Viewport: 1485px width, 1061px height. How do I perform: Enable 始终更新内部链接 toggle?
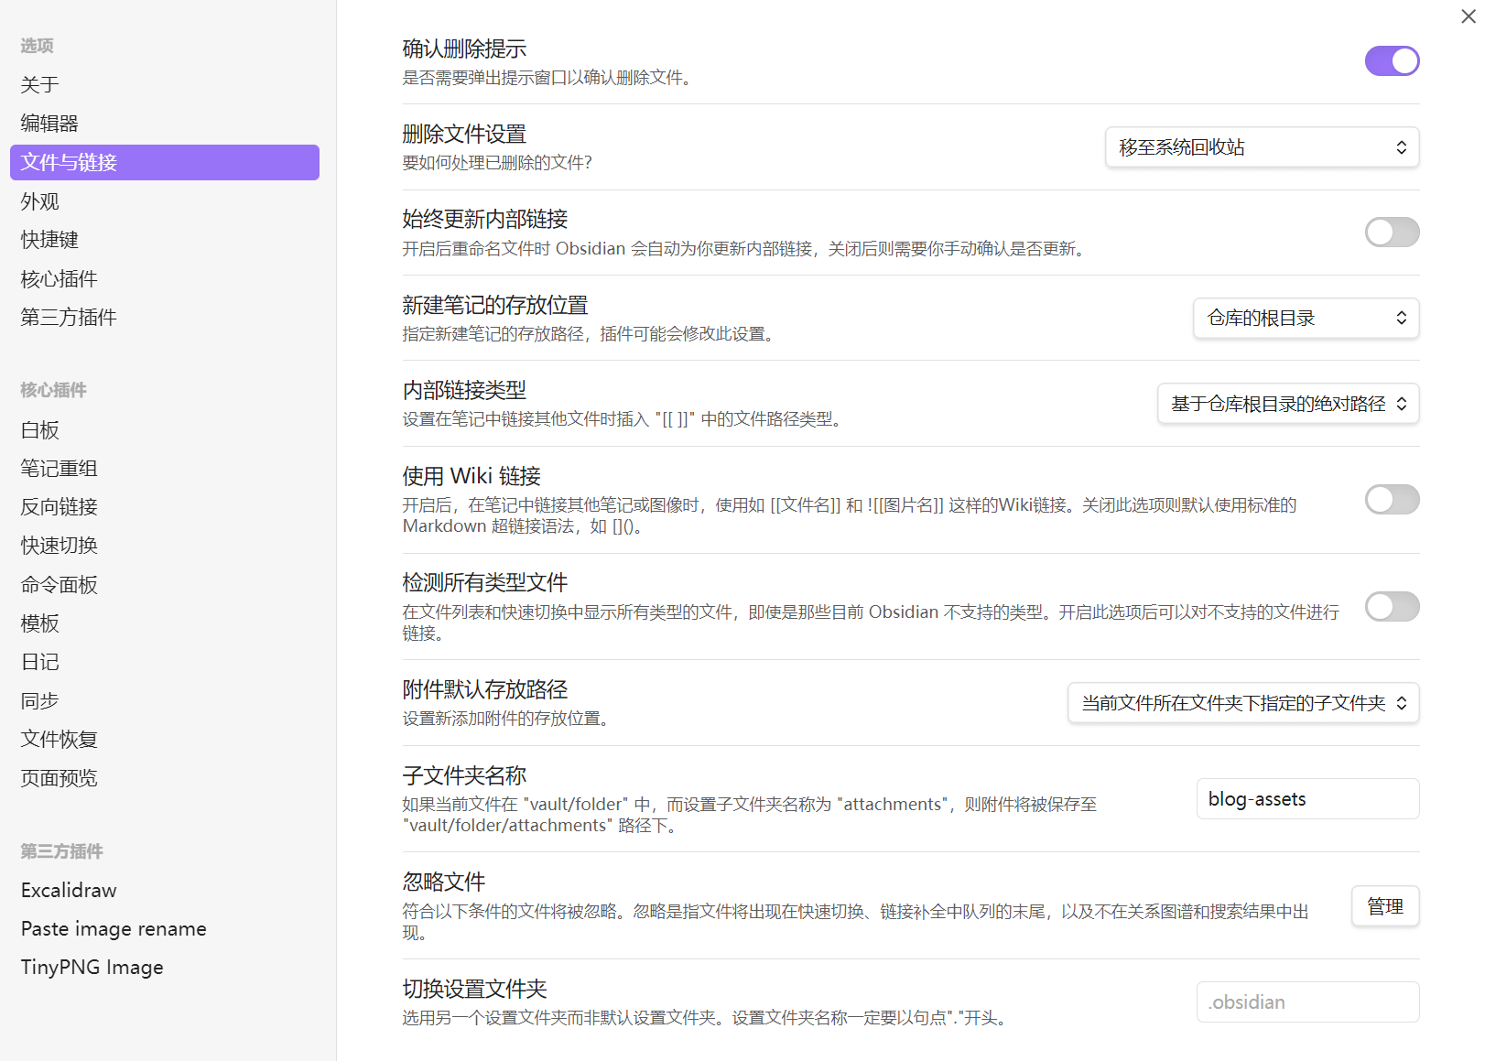(x=1391, y=233)
